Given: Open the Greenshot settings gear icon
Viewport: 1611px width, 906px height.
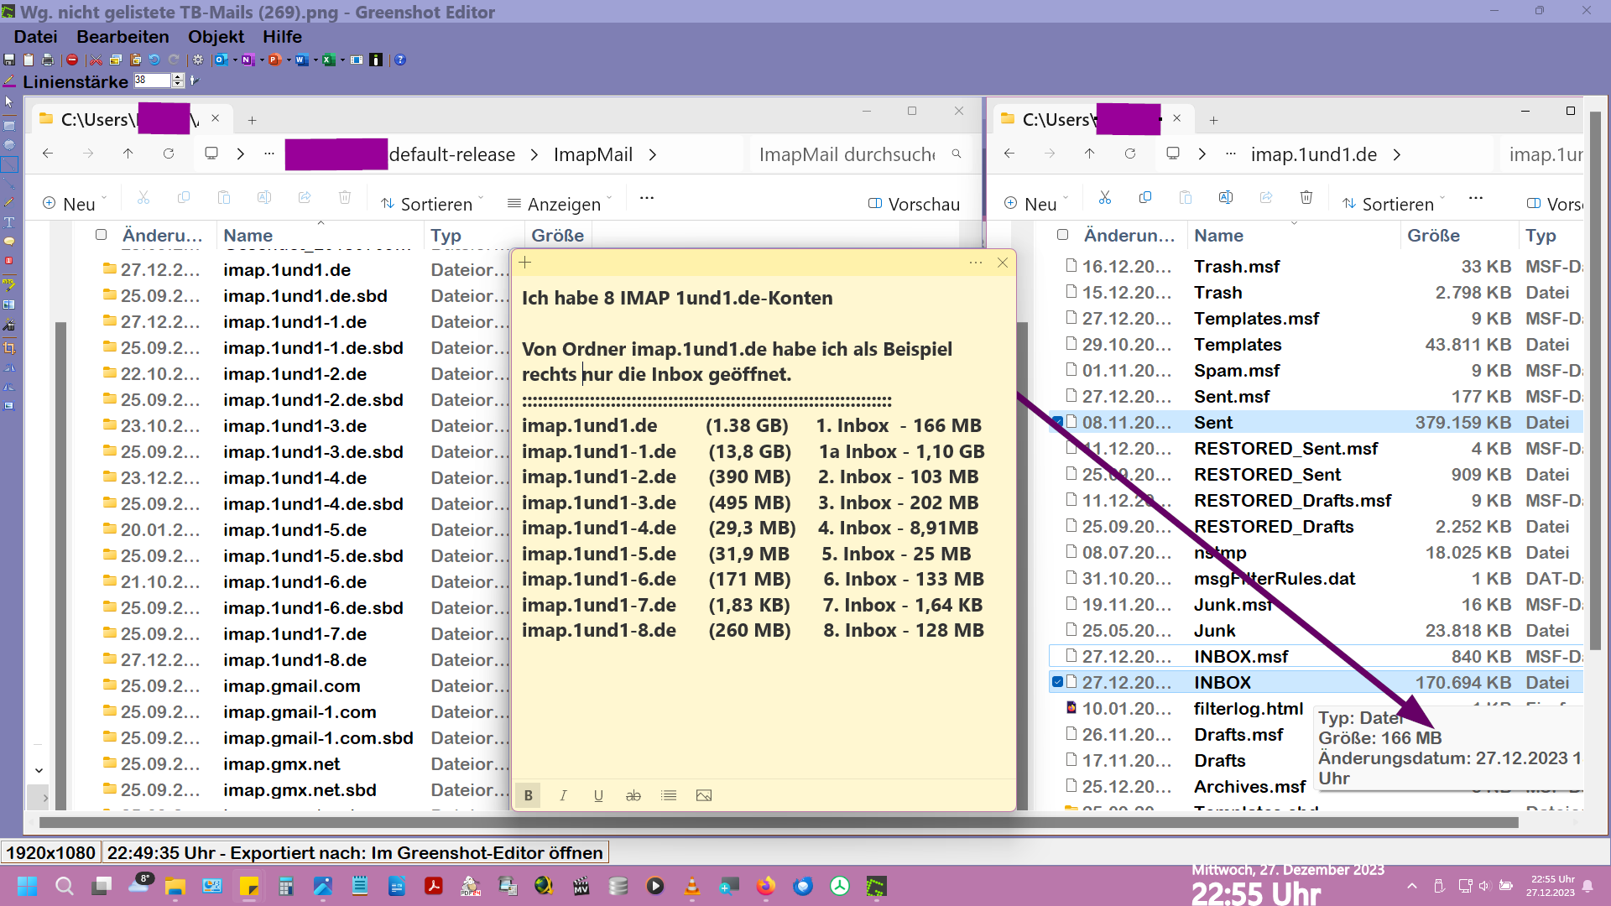Looking at the screenshot, I should click(x=198, y=60).
